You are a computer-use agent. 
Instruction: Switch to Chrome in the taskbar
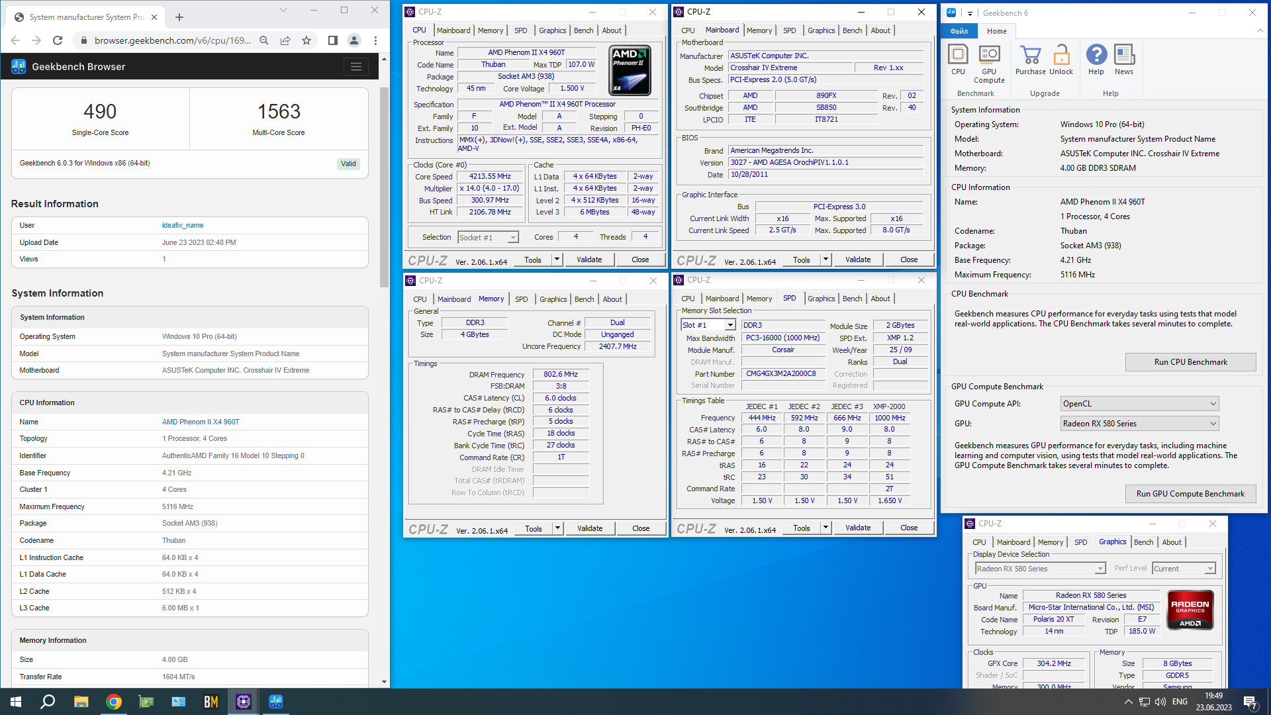pyautogui.click(x=114, y=702)
